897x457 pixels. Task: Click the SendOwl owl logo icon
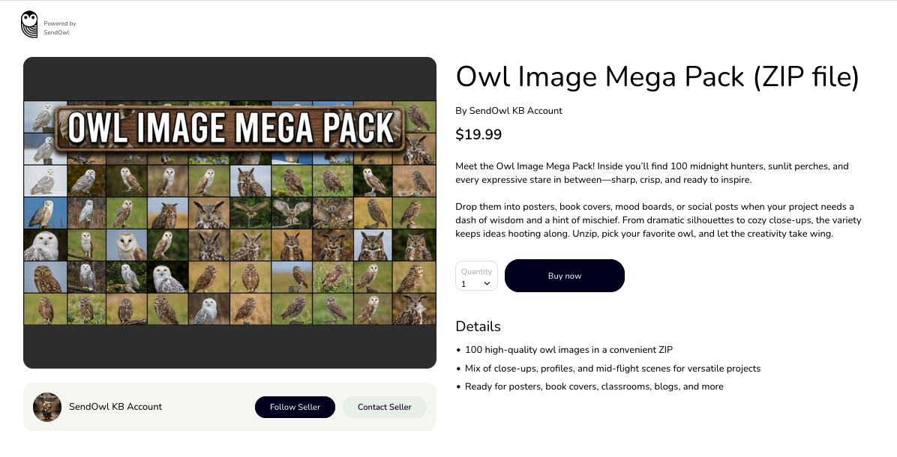(29, 25)
